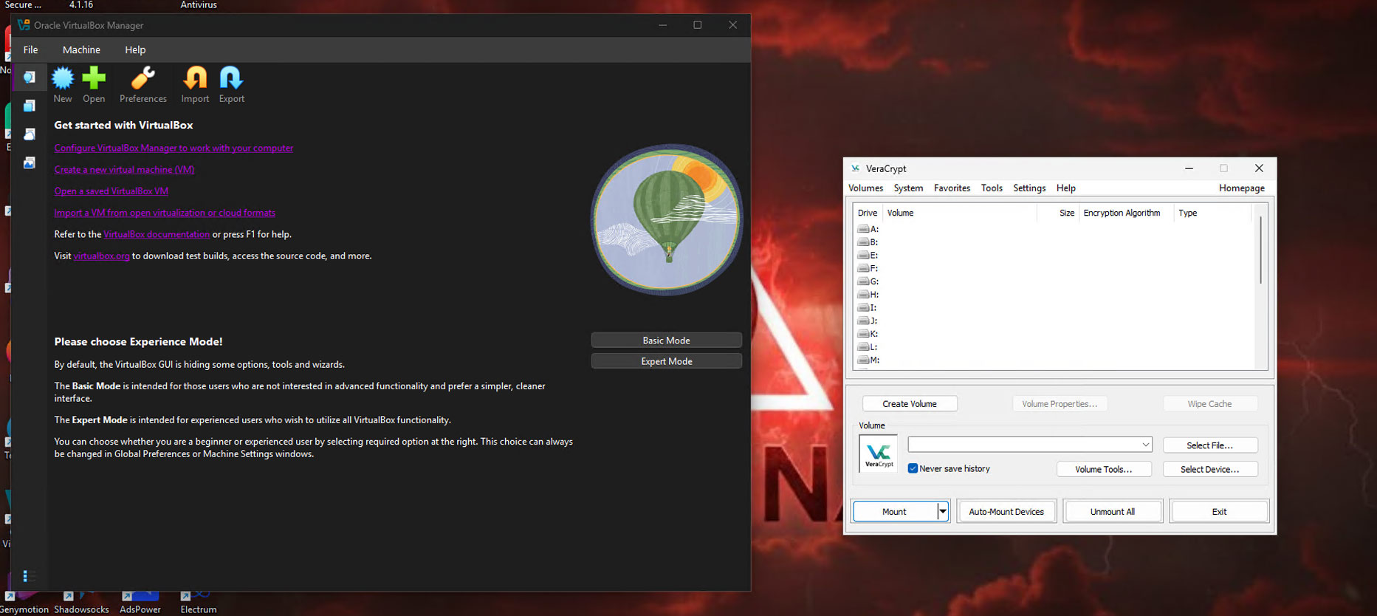The image size is (1377, 616).
Task: Click the VeraCrypt app icon in title bar
Action: (856, 168)
